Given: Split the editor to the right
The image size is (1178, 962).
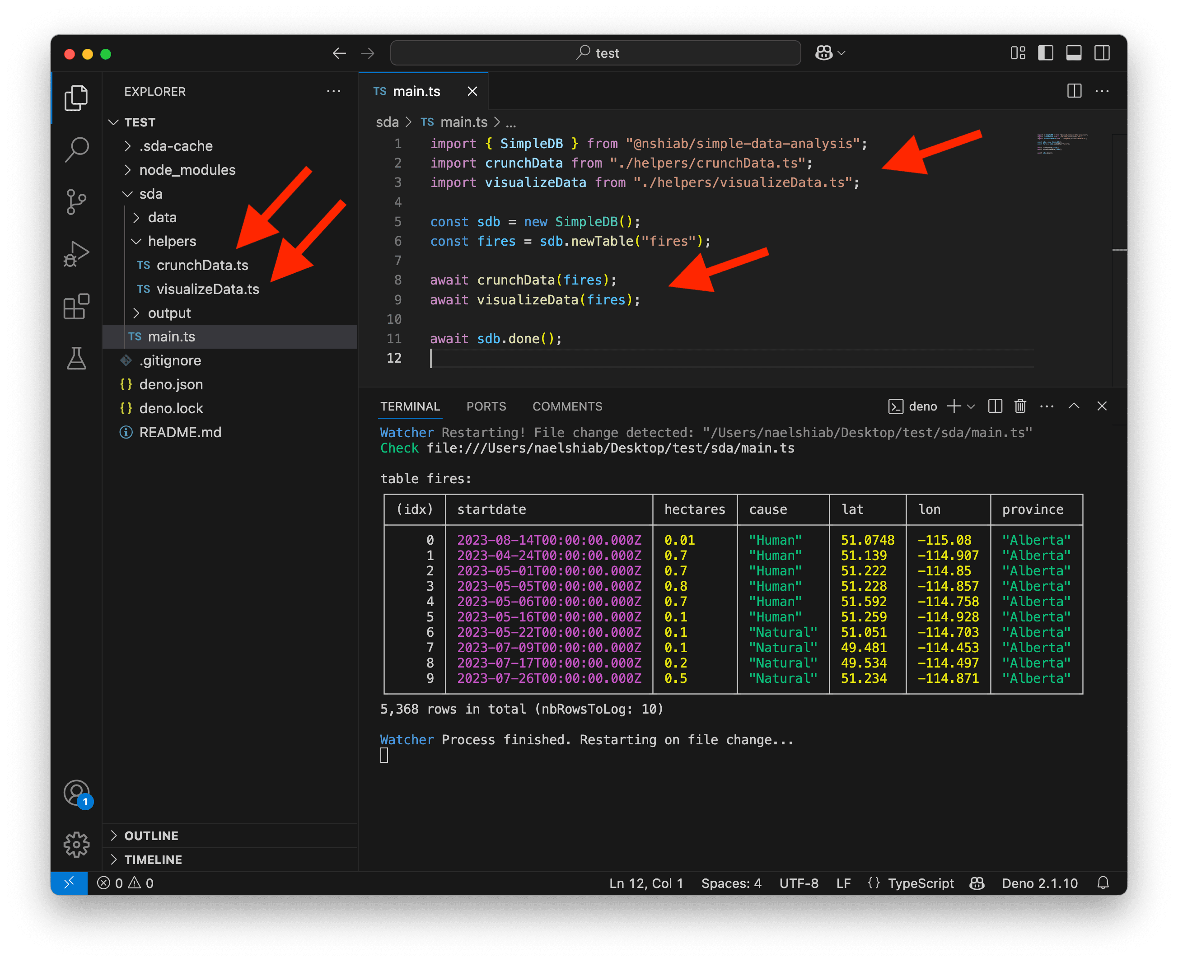Looking at the screenshot, I should point(1074,91).
